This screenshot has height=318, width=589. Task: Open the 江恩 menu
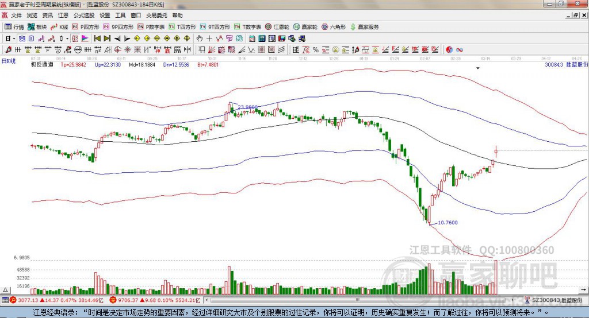[x=63, y=15]
